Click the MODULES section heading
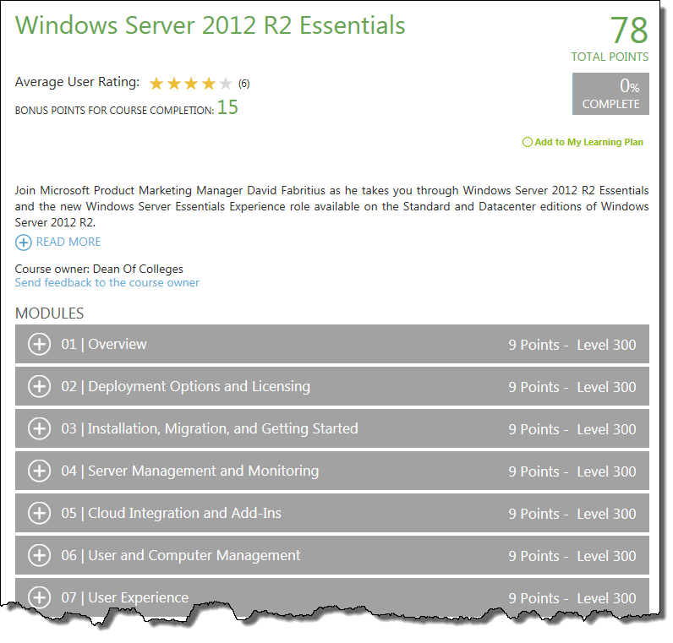 click(x=49, y=313)
